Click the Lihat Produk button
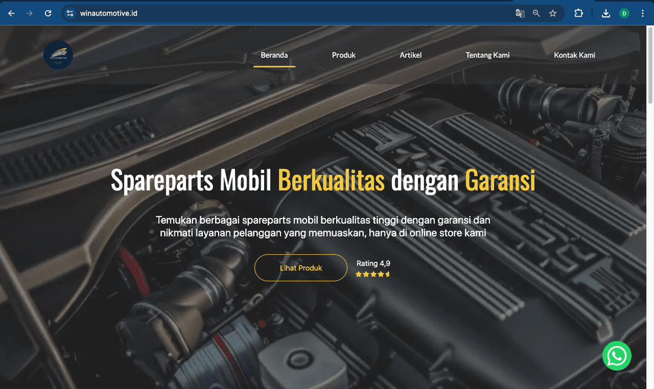This screenshot has width=654, height=389. (301, 268)
